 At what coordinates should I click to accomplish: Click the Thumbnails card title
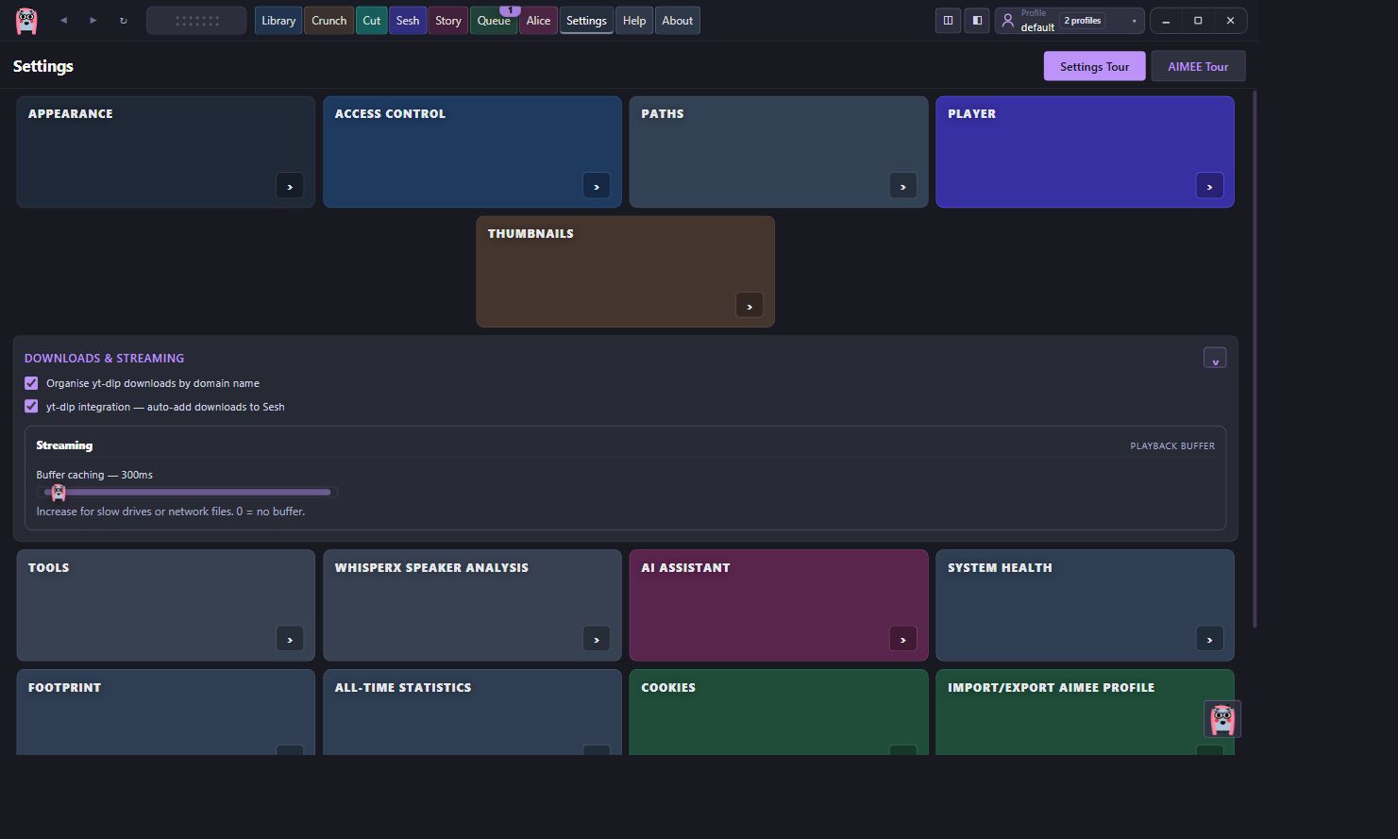click(531, 233)
